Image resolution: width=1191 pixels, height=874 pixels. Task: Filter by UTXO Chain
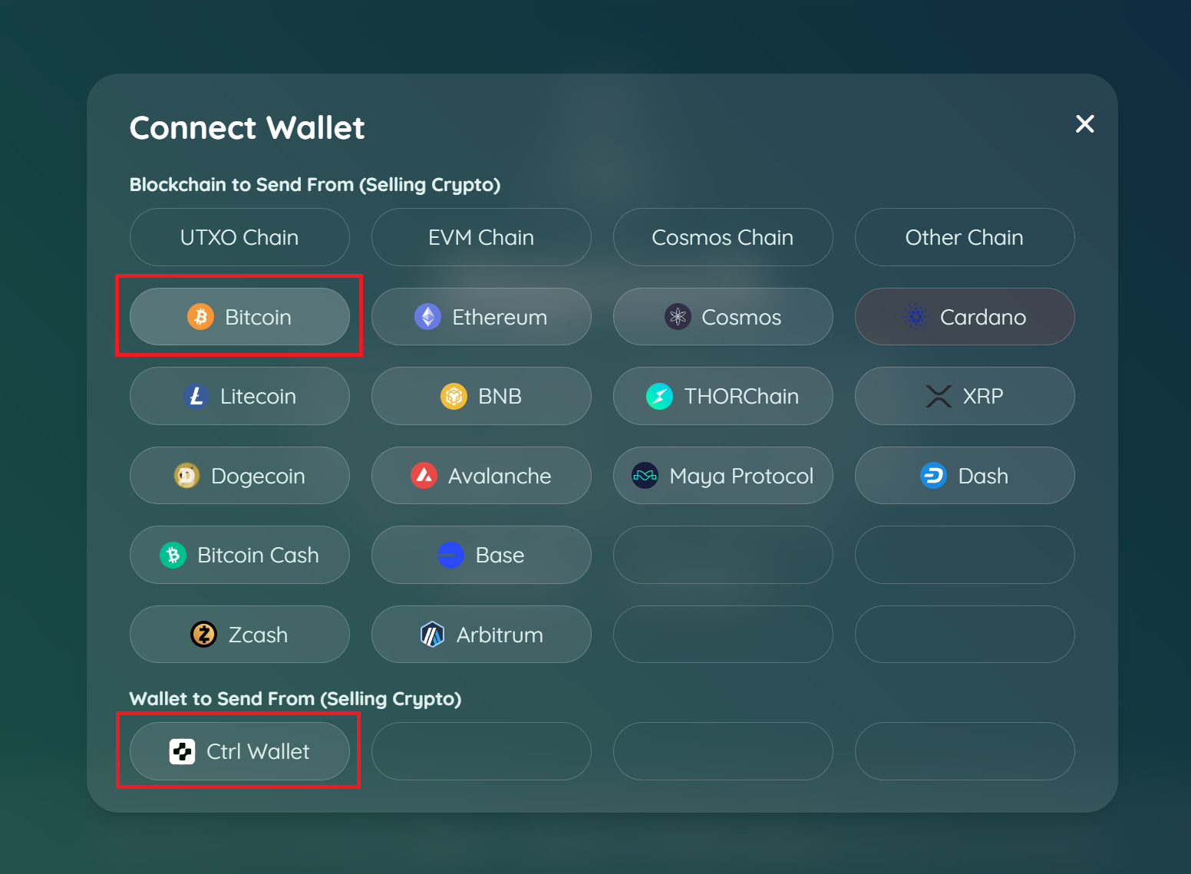tap(239, 237)
